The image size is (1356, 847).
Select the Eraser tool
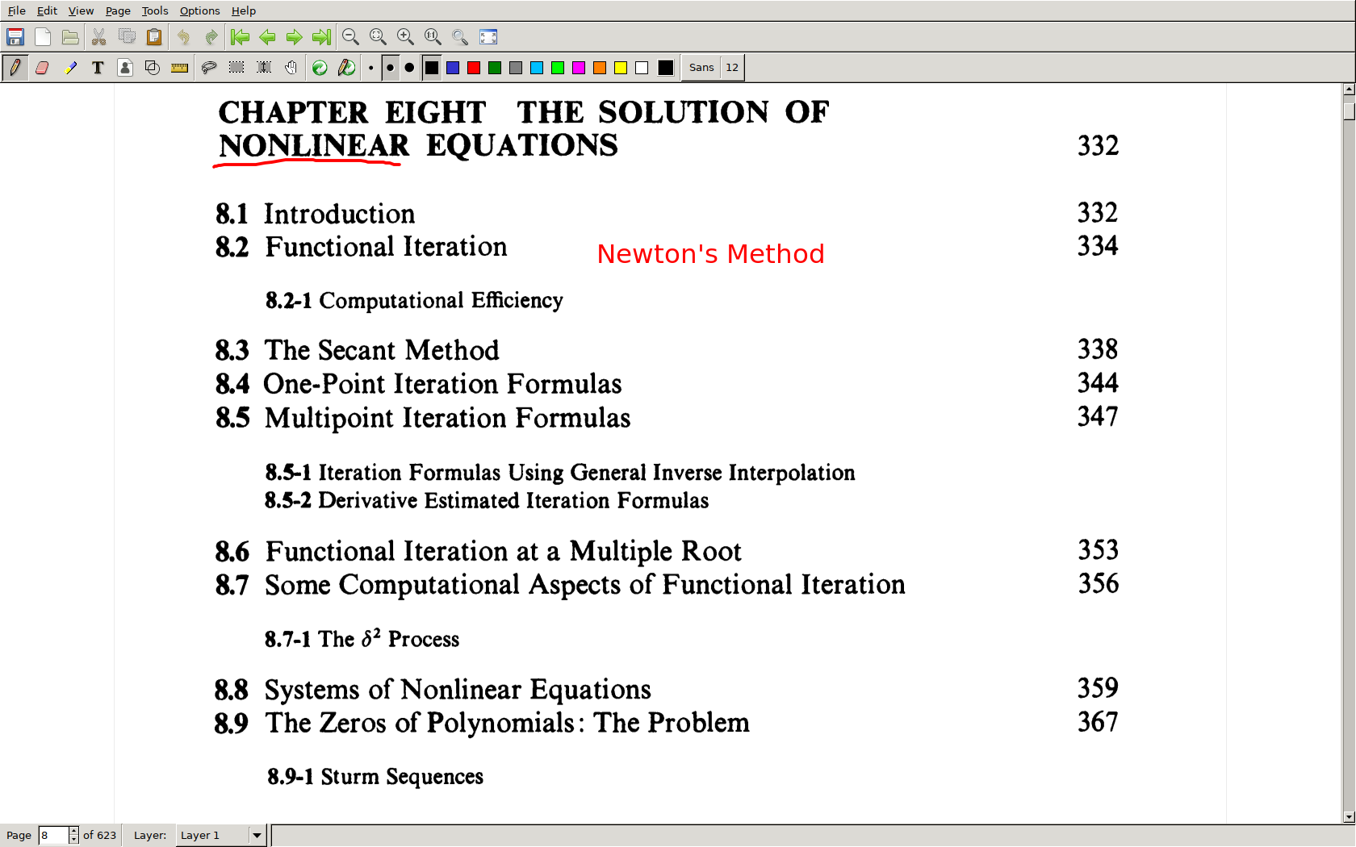point(42,68)
